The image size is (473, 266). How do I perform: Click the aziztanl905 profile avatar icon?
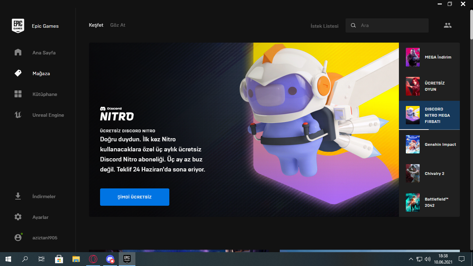click(18, 238)
